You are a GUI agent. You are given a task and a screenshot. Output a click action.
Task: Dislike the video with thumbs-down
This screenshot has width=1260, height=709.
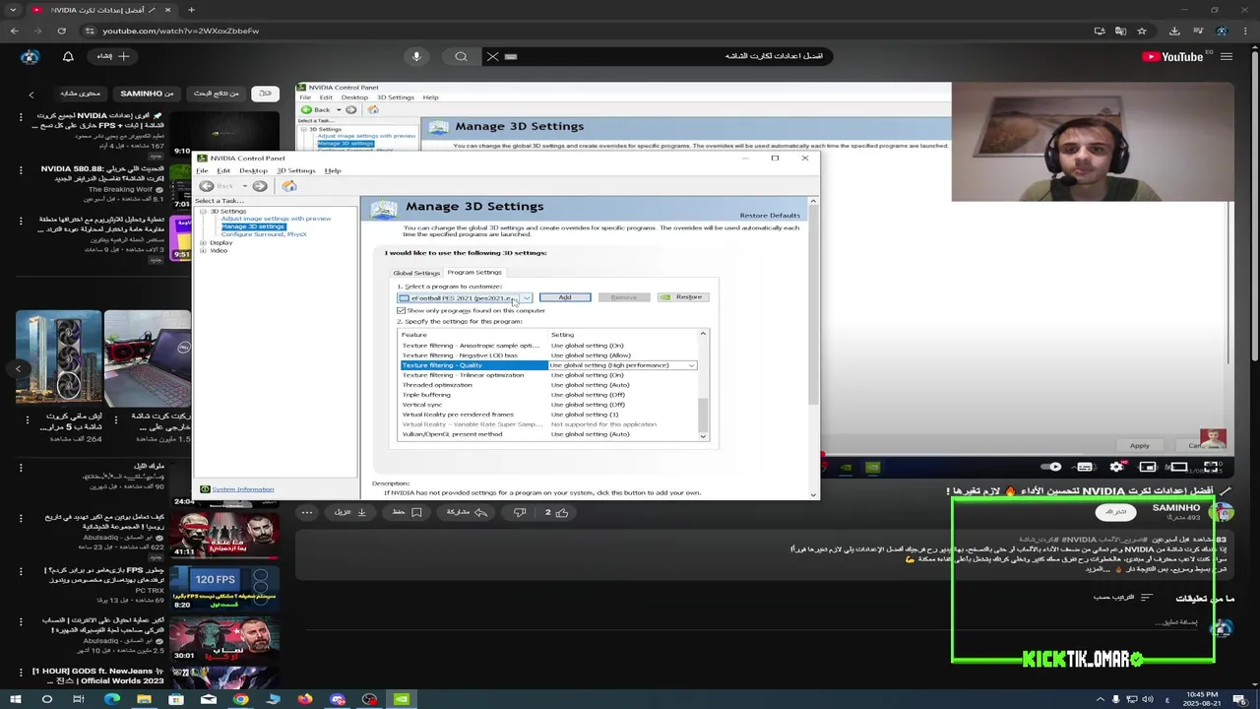tap(520, 512)
